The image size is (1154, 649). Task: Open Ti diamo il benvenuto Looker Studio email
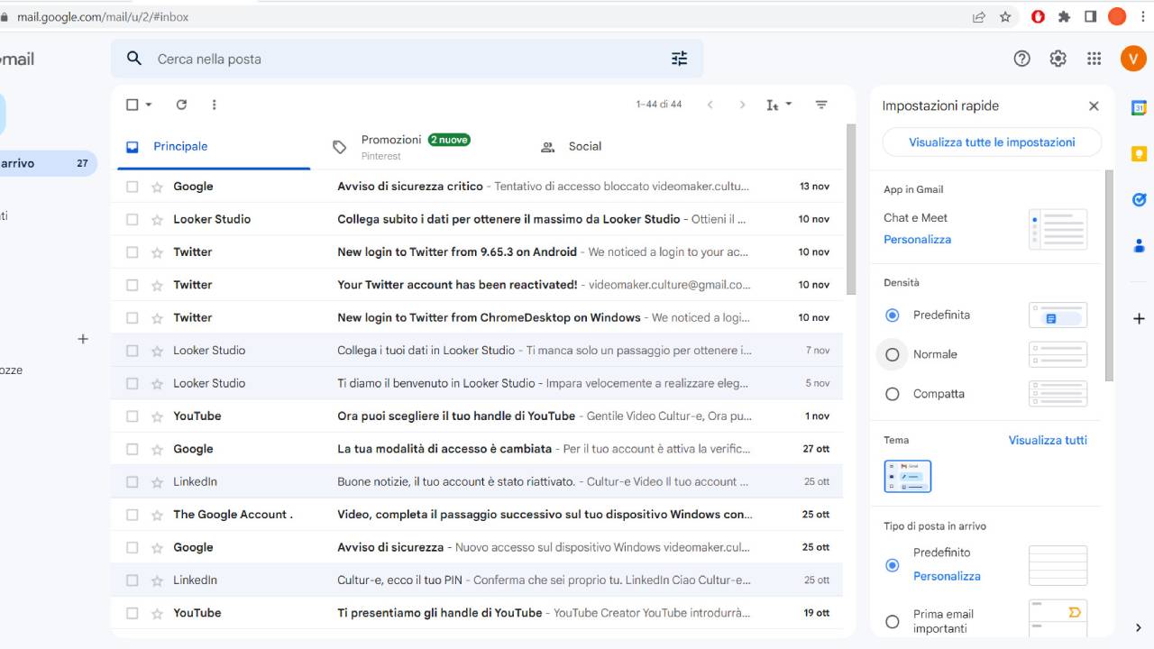point(478,383)
